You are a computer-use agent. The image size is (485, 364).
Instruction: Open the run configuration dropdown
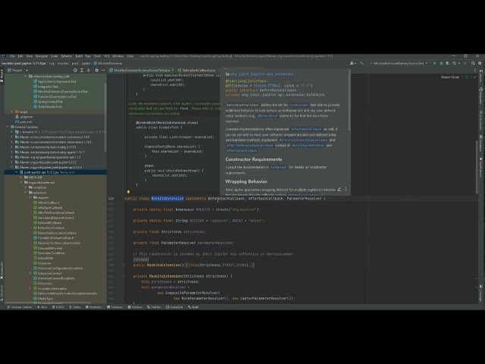[399, 63]
